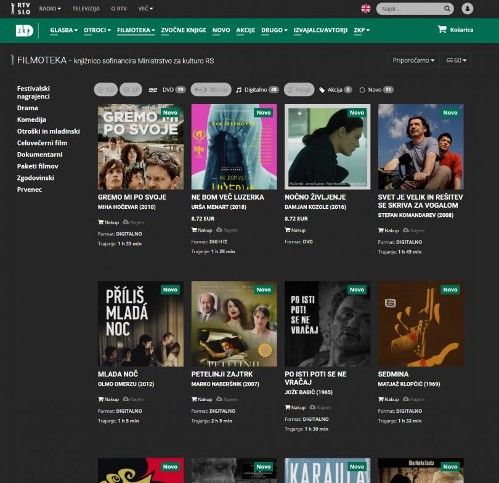Toggle the Knjige format filter
Screen dimensions: 499x483
[x=299, y=90]
